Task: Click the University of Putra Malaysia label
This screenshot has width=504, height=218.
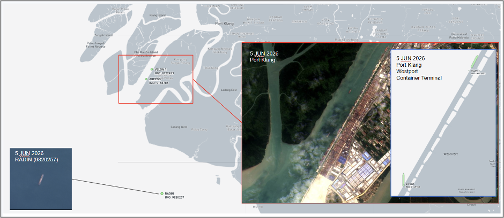Action: 459,36
